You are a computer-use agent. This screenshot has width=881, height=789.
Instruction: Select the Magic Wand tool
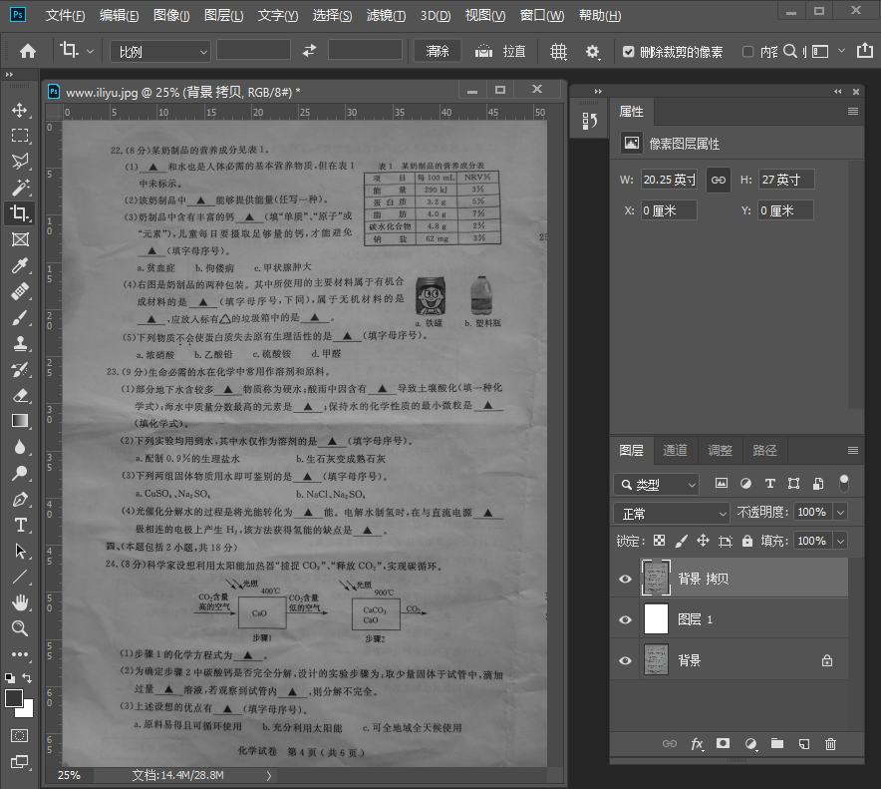pyautogui.click(x=20, y=188)
